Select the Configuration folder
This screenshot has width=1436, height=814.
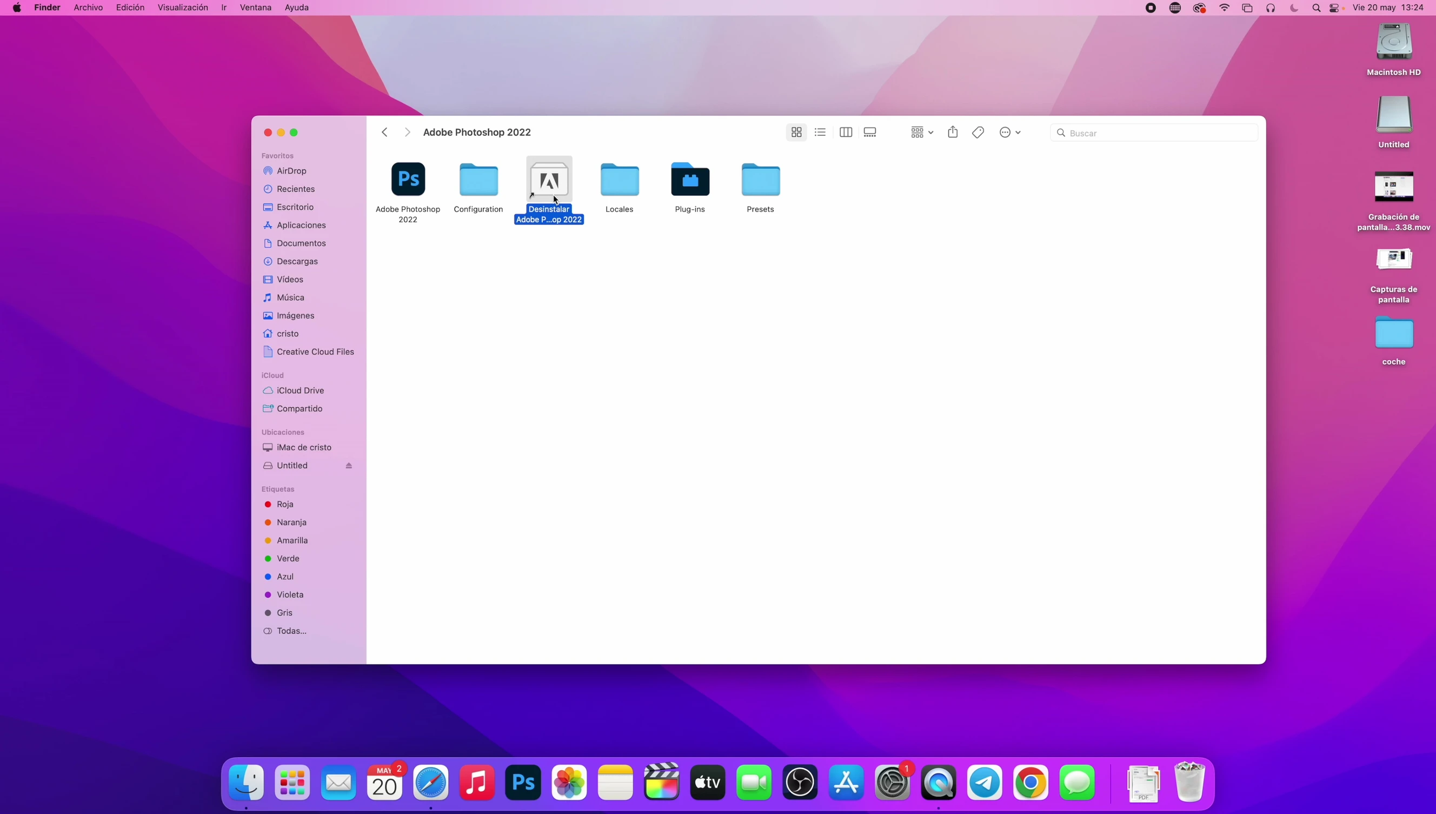point(478,180)
